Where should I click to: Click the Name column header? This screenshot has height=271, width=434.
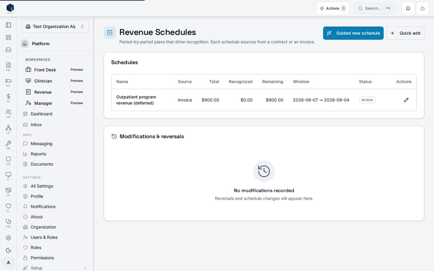(122, 82)
